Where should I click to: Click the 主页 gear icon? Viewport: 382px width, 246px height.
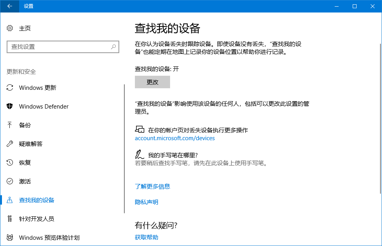coord(9,28)
